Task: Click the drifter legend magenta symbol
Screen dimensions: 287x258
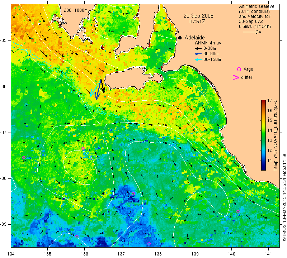Action: click(236, 77)
